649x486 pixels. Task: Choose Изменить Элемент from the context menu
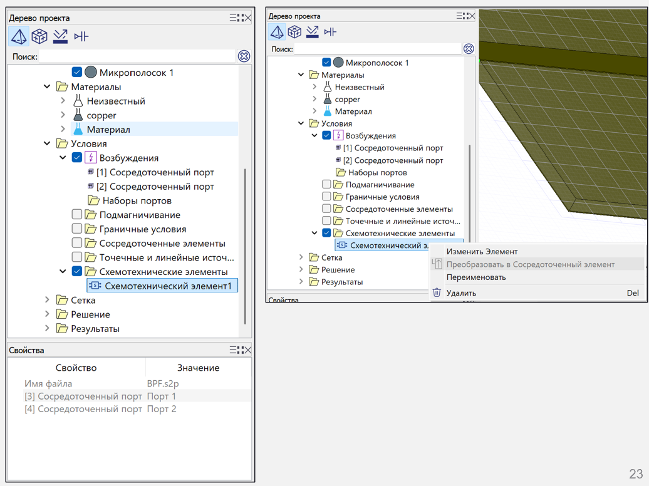(x=482, y=251)
